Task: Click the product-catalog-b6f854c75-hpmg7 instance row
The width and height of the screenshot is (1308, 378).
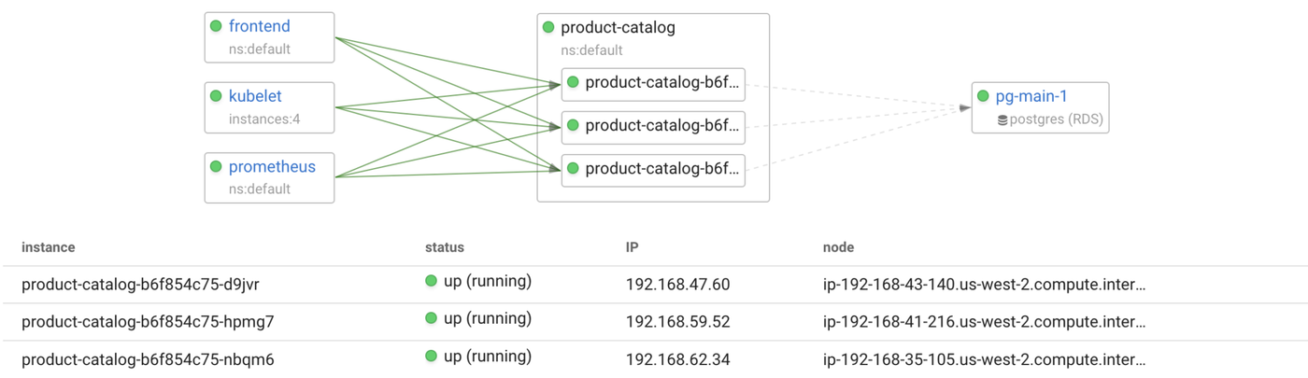Action: click(148, 322)
